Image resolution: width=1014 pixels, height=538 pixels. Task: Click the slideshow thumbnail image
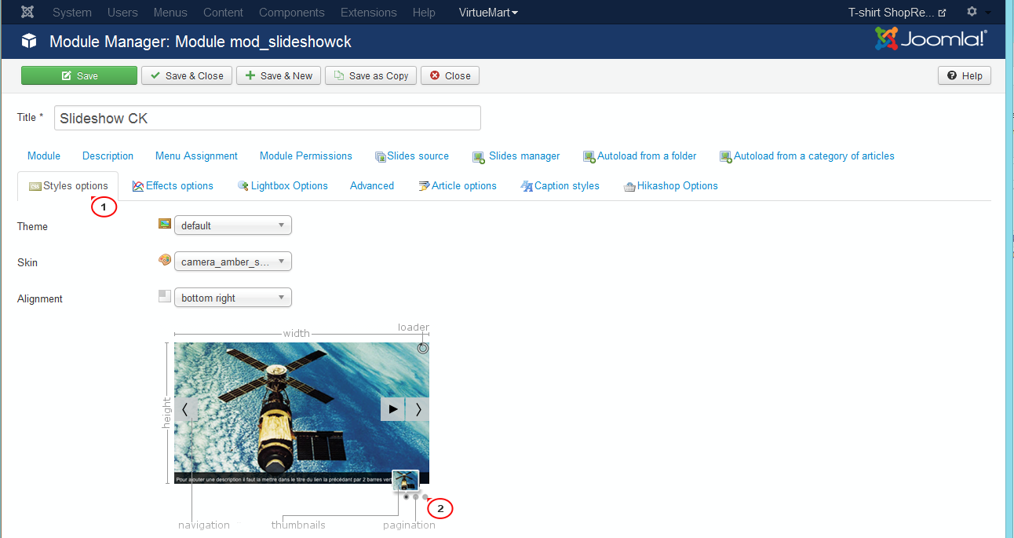click(x=406, y=480)
